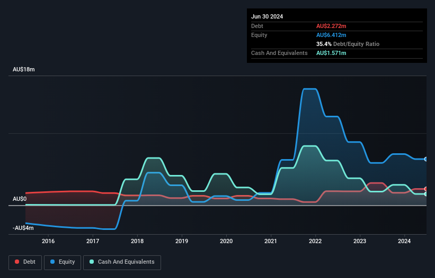Click the AU$6.412m equity value
This screenshot has width=435, height=278.
331,35
